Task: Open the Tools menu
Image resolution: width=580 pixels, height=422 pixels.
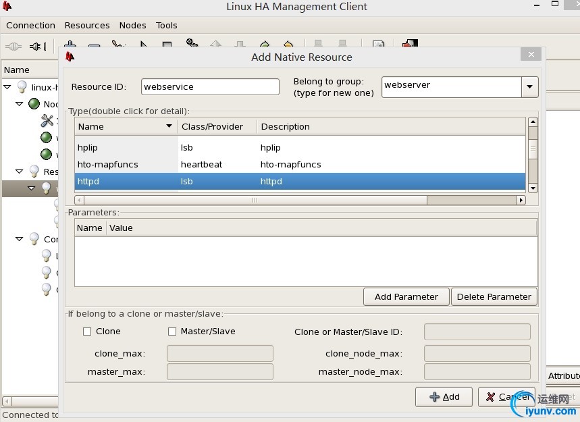Action: 167,25
